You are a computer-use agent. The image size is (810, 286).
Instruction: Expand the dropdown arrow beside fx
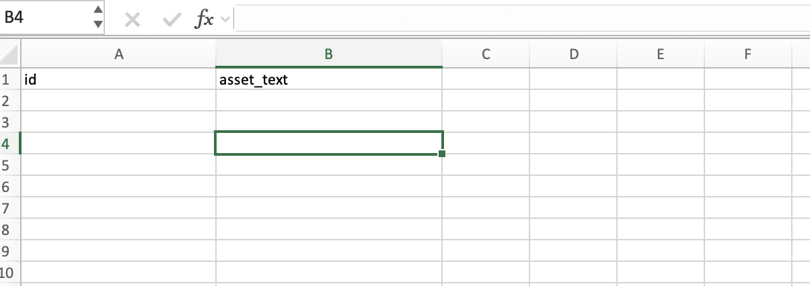pos(225,20)
